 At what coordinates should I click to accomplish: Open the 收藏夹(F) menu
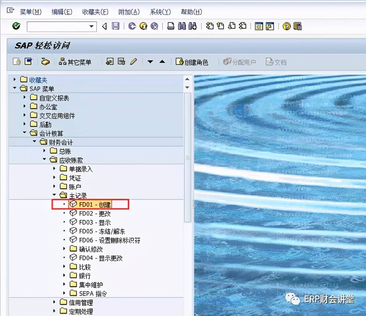pyautogui.click(x=95, y=12)
